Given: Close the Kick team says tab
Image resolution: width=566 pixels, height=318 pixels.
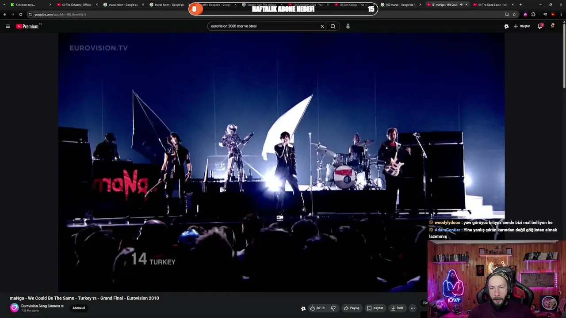Looking at the screenshot, I should tap(50, 5).
